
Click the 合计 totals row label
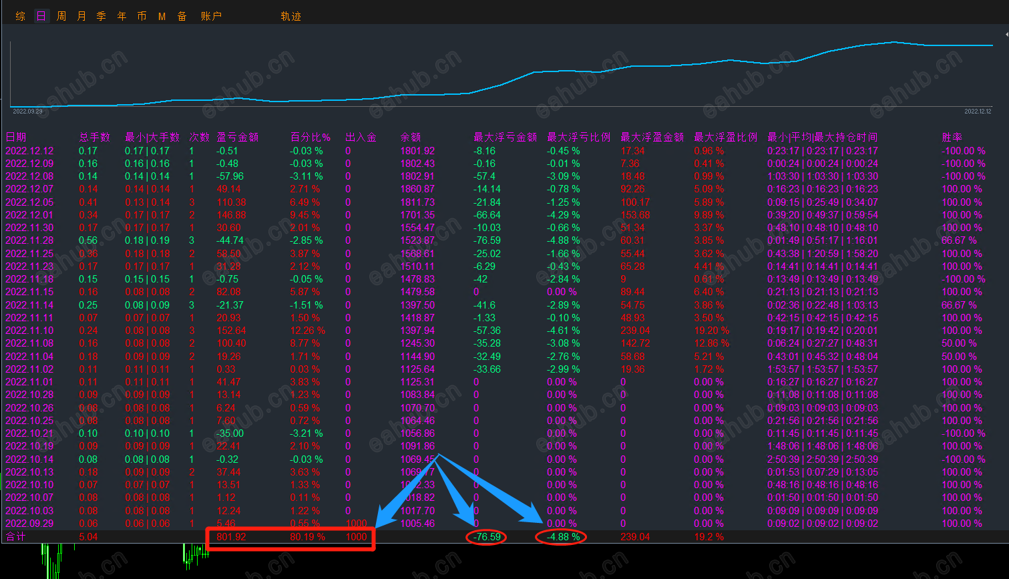tap(15, 537)
